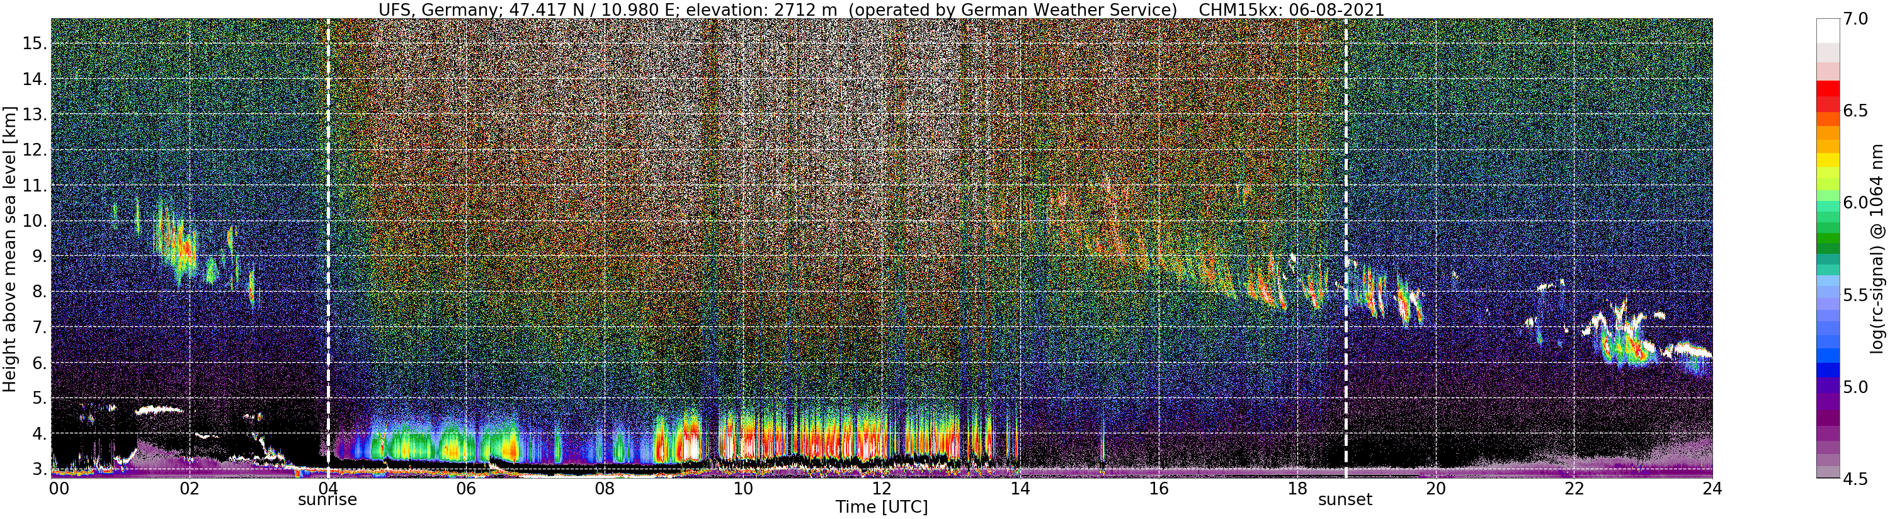Click the colorbar tick value 5.5
1890x519 pixels.
pyautogui.click(x=1855, y=295)
